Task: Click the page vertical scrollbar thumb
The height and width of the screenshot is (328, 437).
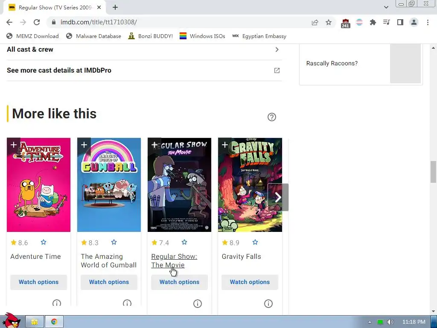Action: 433,172
